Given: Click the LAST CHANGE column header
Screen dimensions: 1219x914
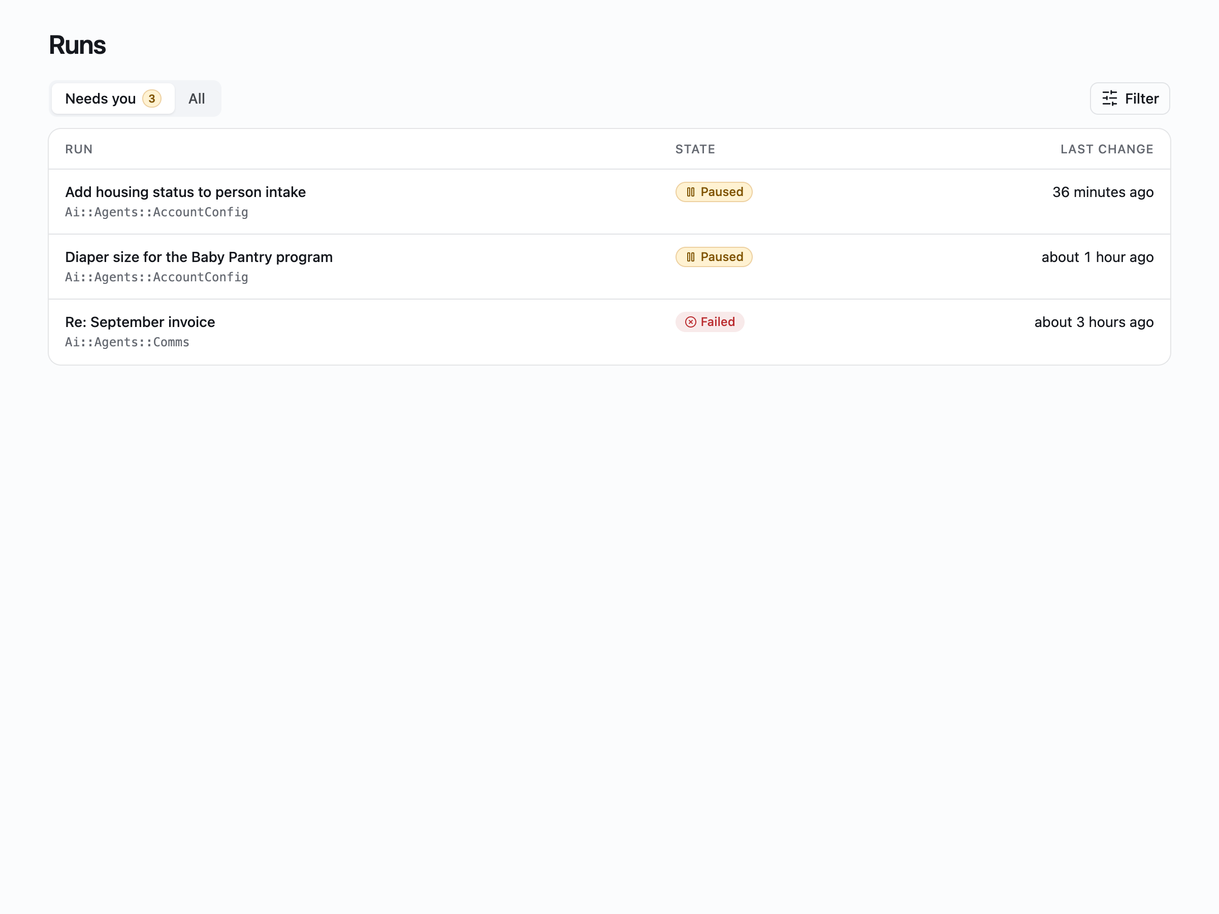Looking at the screenshot, I should 1107,149.
